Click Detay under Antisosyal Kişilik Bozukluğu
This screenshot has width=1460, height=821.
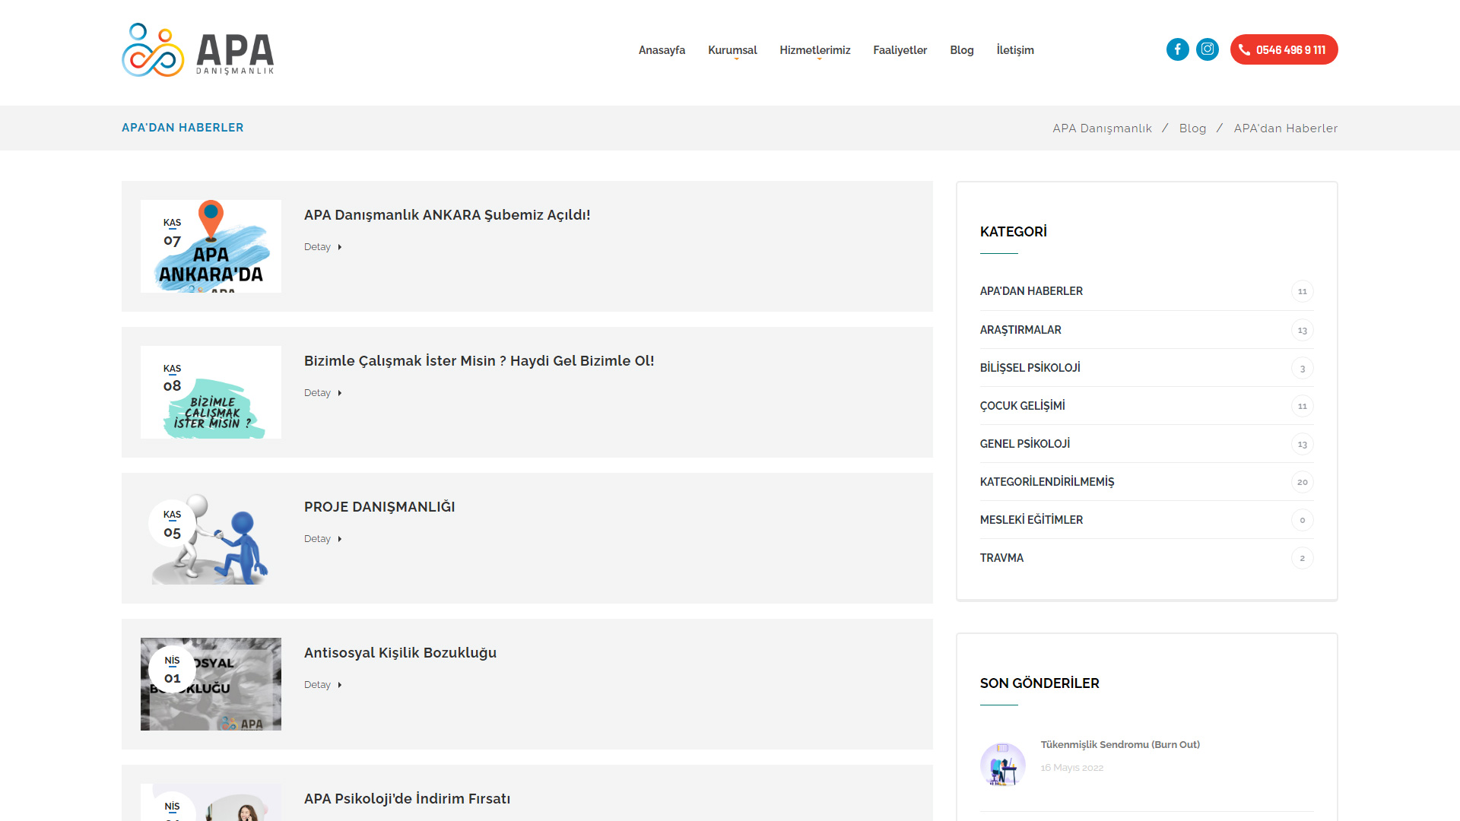(x=322, y=685)
